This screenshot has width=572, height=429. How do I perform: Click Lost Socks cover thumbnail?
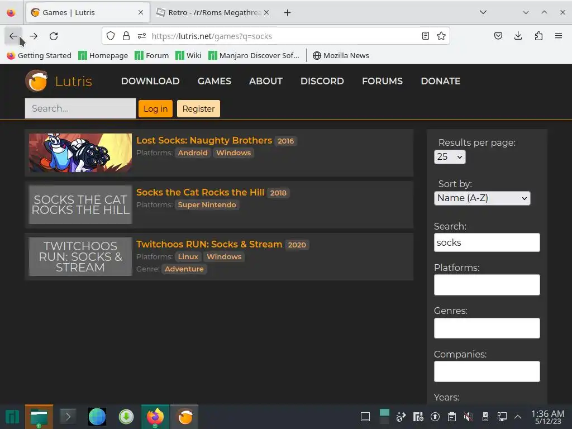coord(80,152)
